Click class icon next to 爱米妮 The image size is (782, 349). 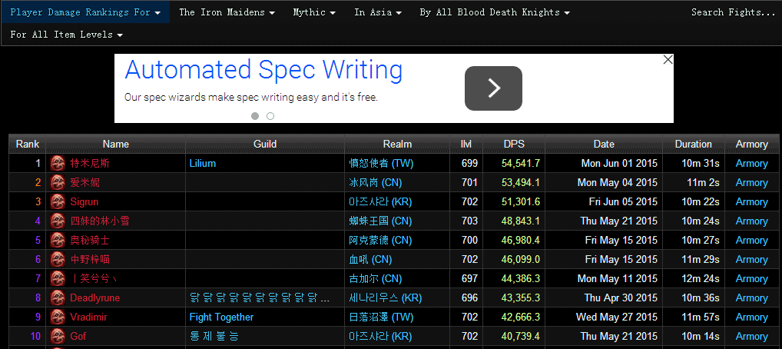pos(58,183)
